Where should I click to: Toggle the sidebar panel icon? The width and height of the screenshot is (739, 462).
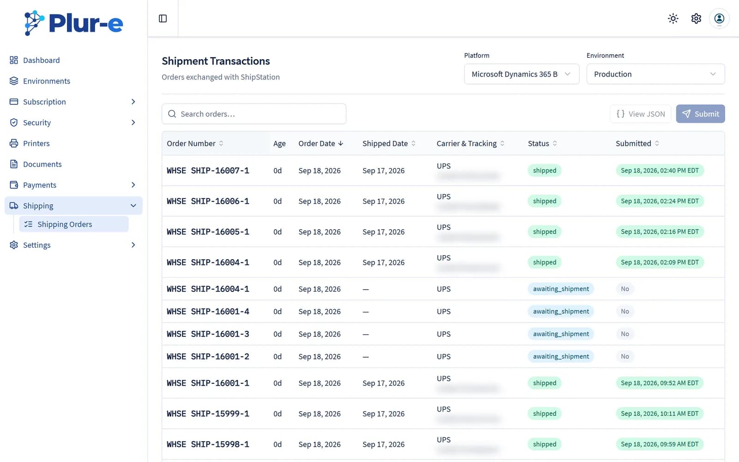pos(163,18)
